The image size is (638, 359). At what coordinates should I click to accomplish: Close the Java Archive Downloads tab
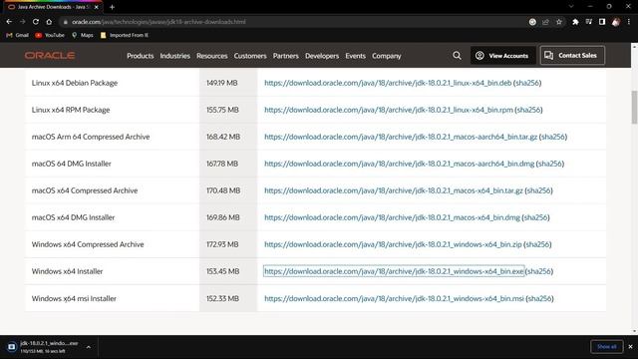click(96, 7)
